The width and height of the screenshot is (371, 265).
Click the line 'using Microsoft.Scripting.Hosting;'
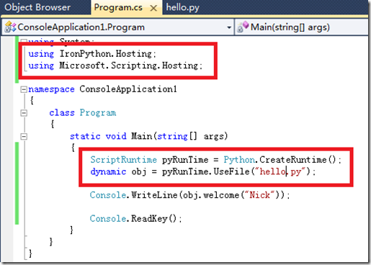tap(115, 66)
